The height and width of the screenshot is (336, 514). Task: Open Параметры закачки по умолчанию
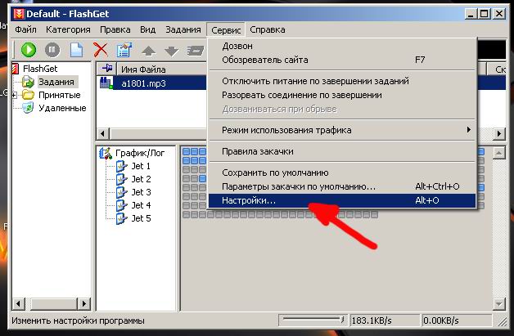point(342,186)
